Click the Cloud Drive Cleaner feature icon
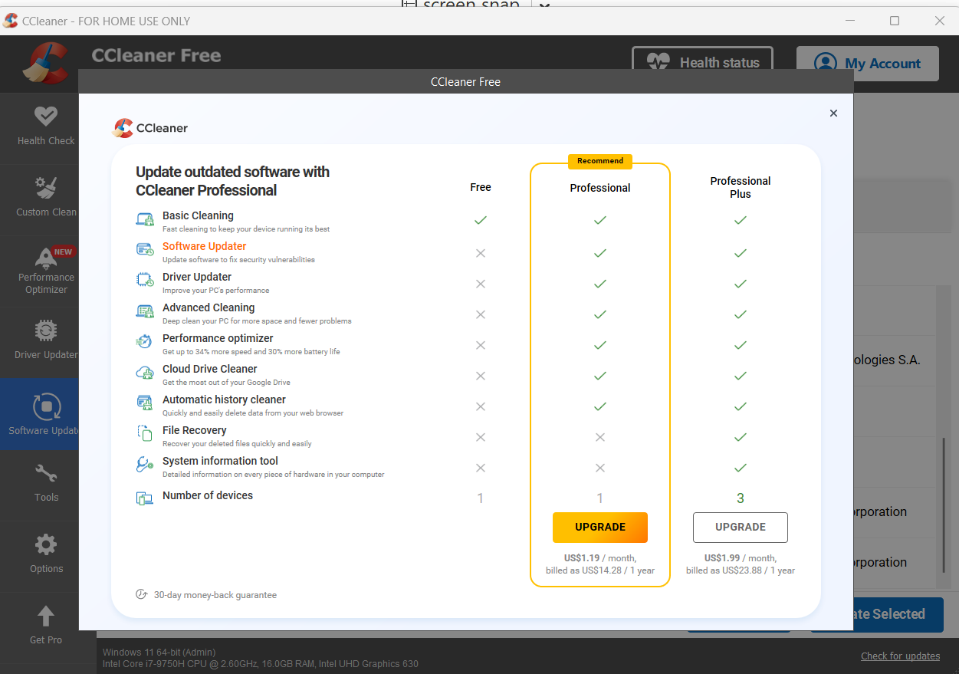This screenshot has height=674, width=959. (145, 373)
